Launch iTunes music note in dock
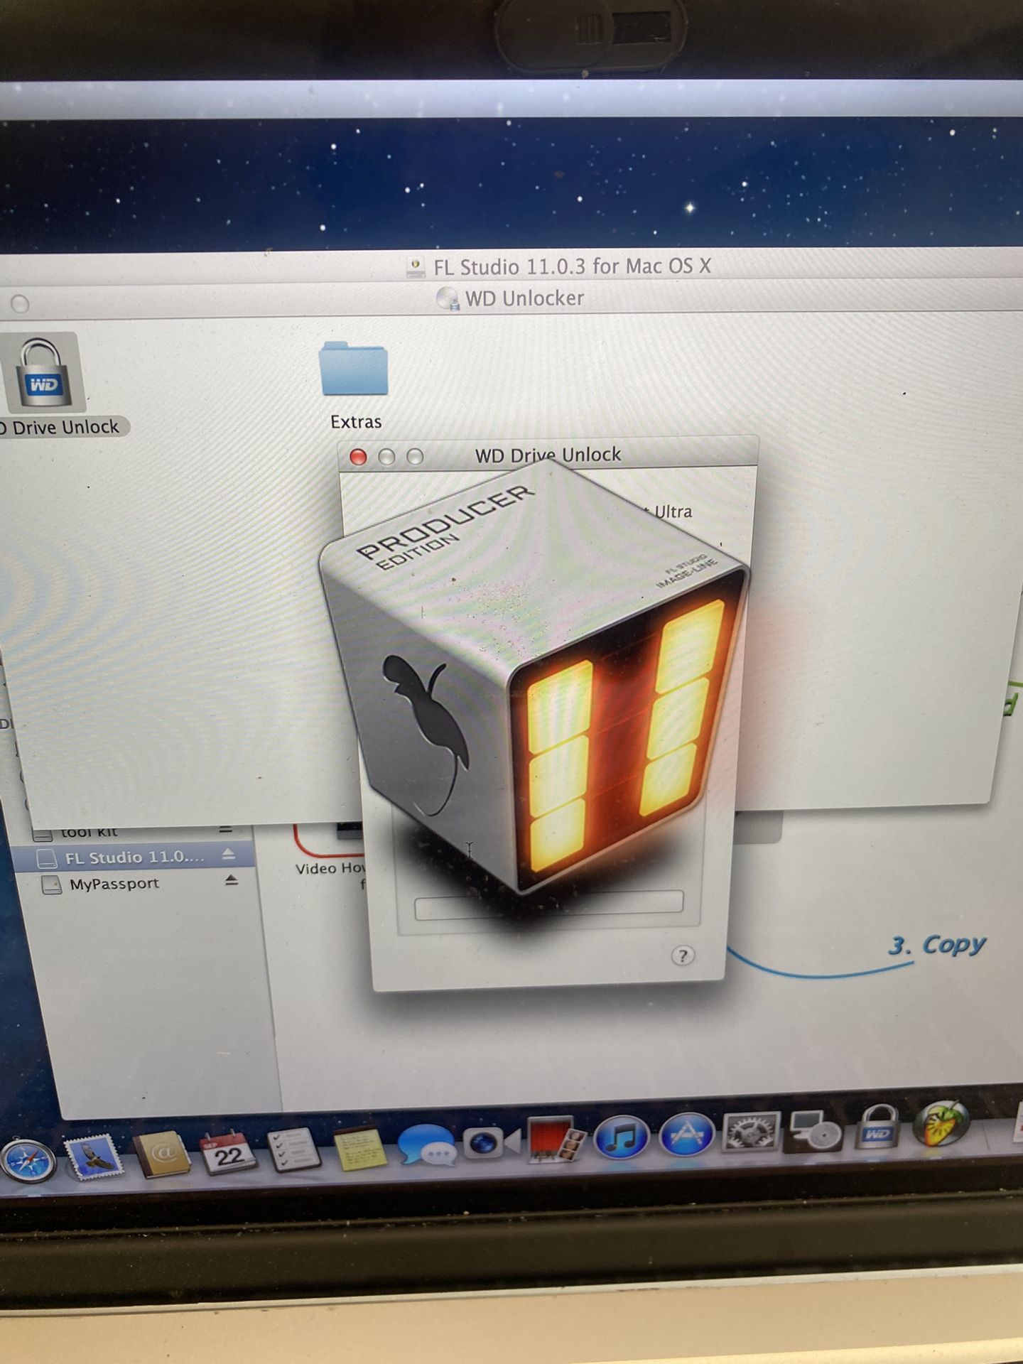Viewport: 1023px width, 1364px height. (622, 1137)
